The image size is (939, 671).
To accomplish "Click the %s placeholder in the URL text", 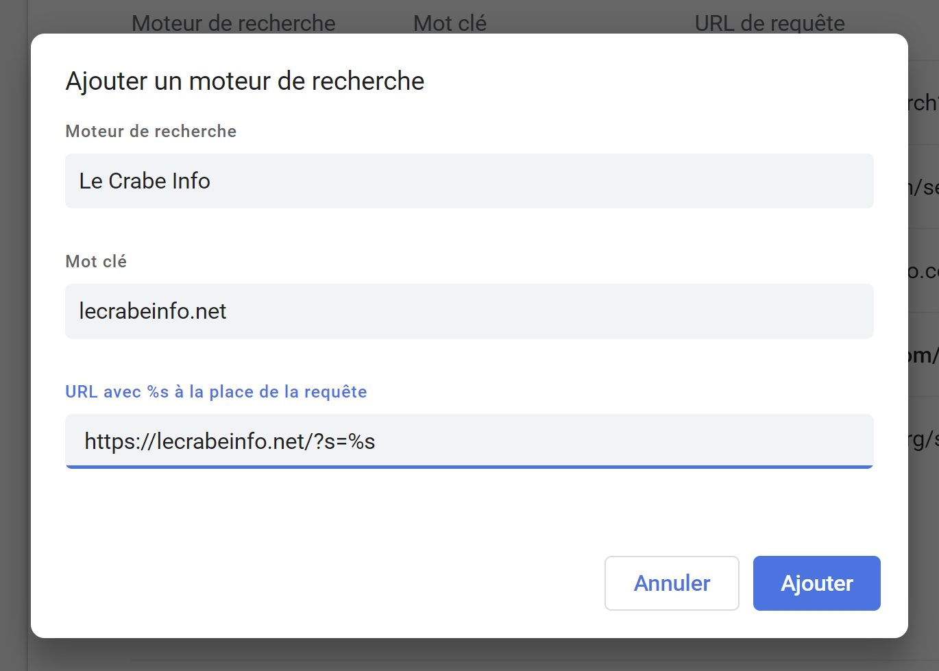I will click(x=362, y=441).
